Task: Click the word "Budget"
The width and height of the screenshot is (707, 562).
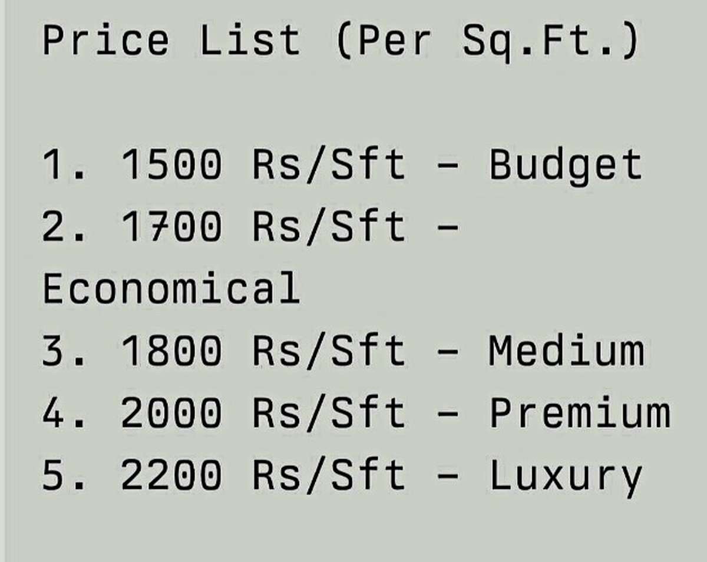Action: pyautogui.click(x=565, y=166)
